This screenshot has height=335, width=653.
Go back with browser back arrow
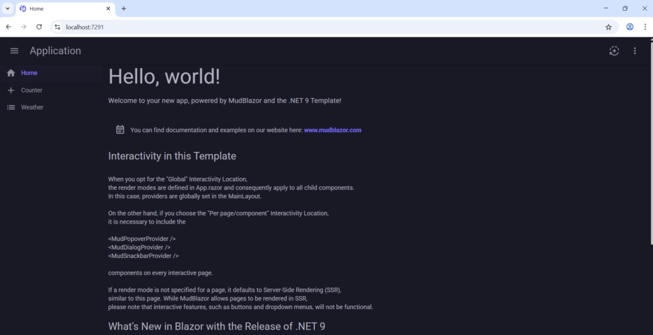coord(8,27)
